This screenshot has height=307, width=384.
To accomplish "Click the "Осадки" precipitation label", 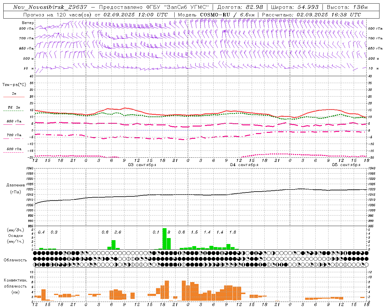I will click(15, 236).
